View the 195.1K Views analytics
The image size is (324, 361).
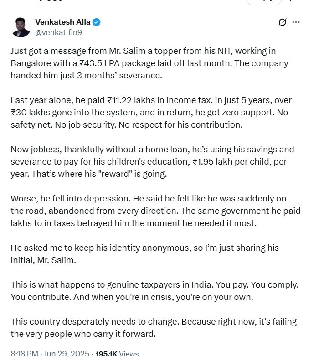[x=117, y=354]
